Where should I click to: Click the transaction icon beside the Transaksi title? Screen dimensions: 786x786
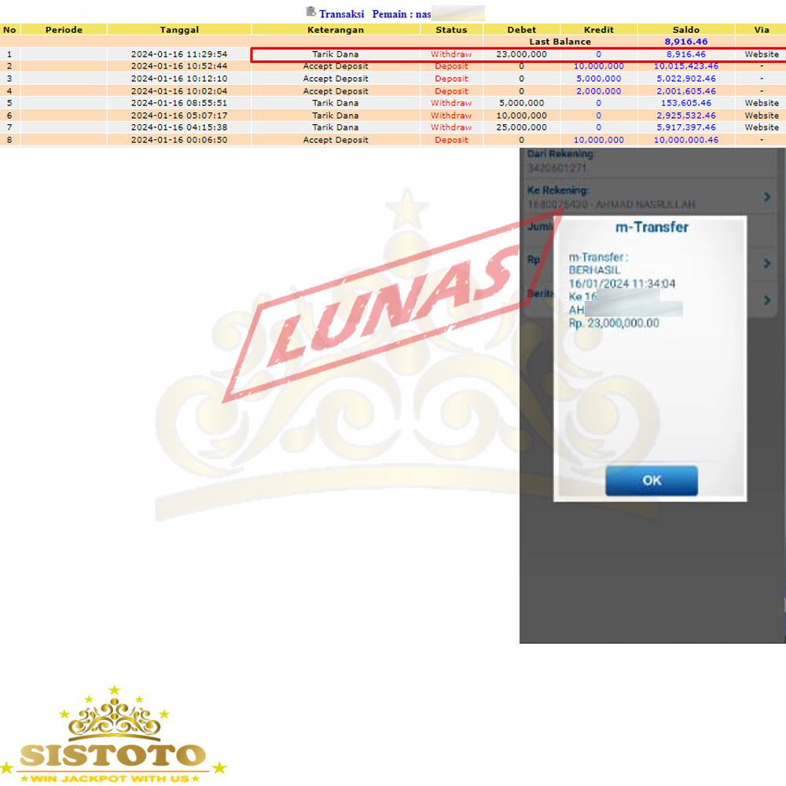[x=311, y=12]
